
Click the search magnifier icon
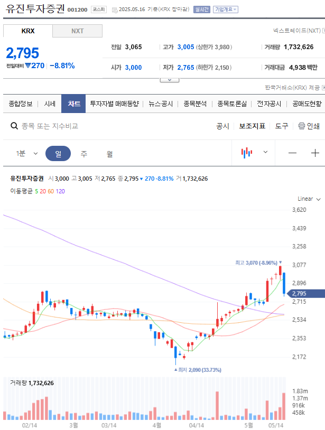(14, 126)
